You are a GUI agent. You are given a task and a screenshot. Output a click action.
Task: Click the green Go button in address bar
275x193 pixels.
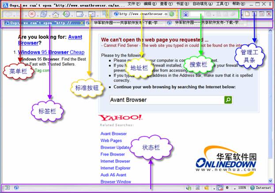tap(172, 14)
